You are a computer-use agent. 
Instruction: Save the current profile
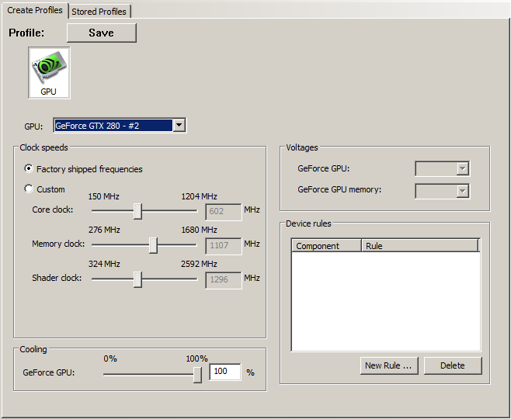point(102,33)
